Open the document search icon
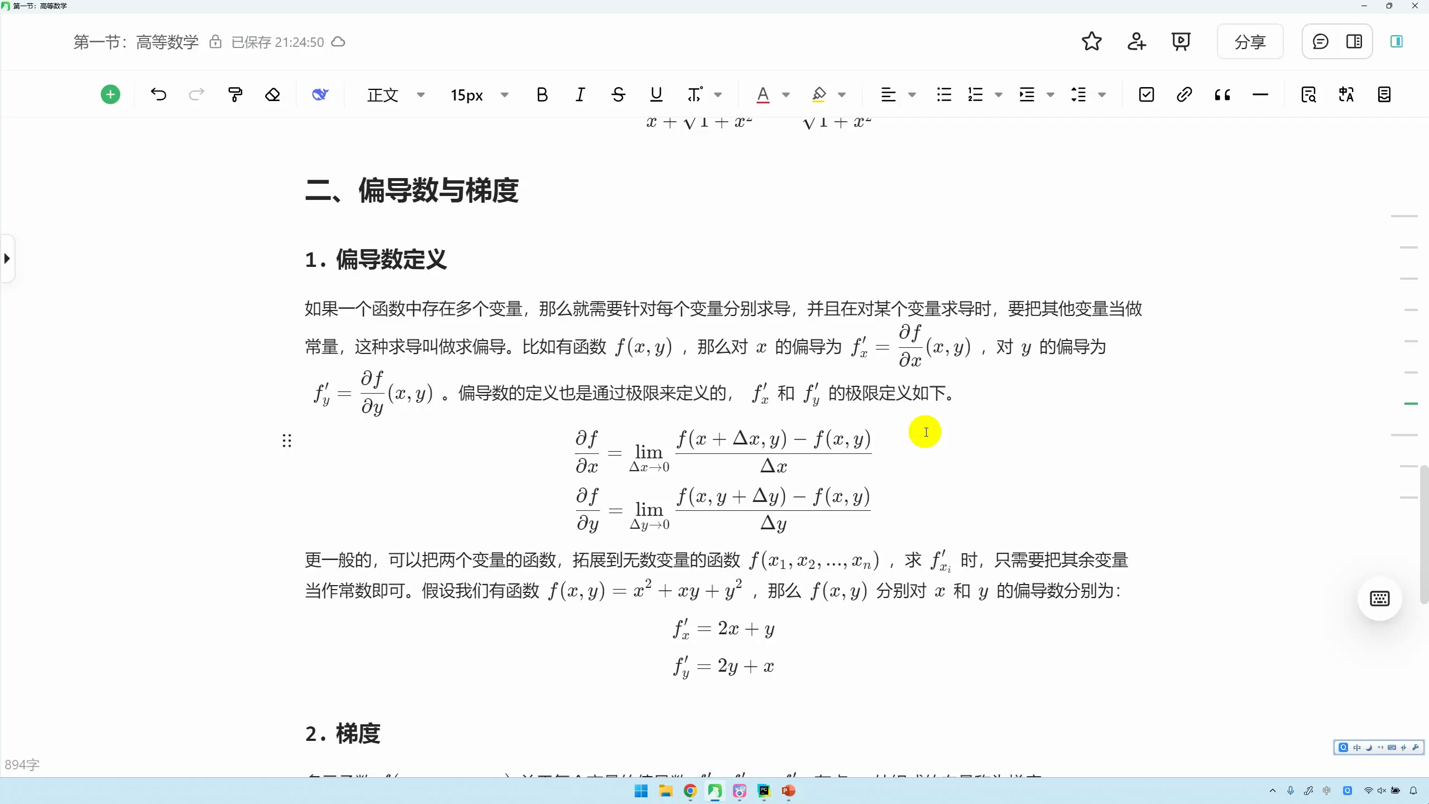Viewport: 1429px width, 804px height. 1308,94
